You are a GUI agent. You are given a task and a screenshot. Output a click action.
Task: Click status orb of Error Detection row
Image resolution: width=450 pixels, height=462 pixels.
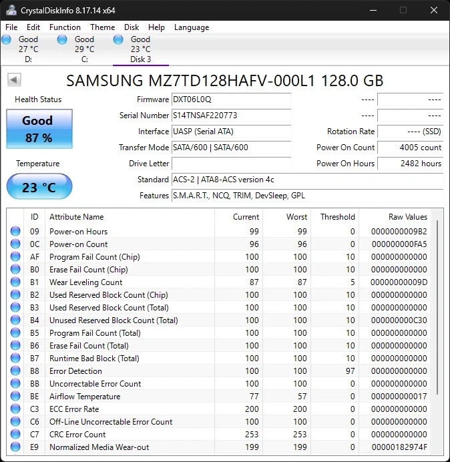(15, 371)
